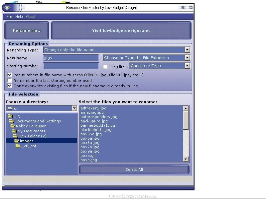Click file list scrollbar up arrow
This screenshot has height=199, width=266.
pyautogui.click(x=186, y=108)
